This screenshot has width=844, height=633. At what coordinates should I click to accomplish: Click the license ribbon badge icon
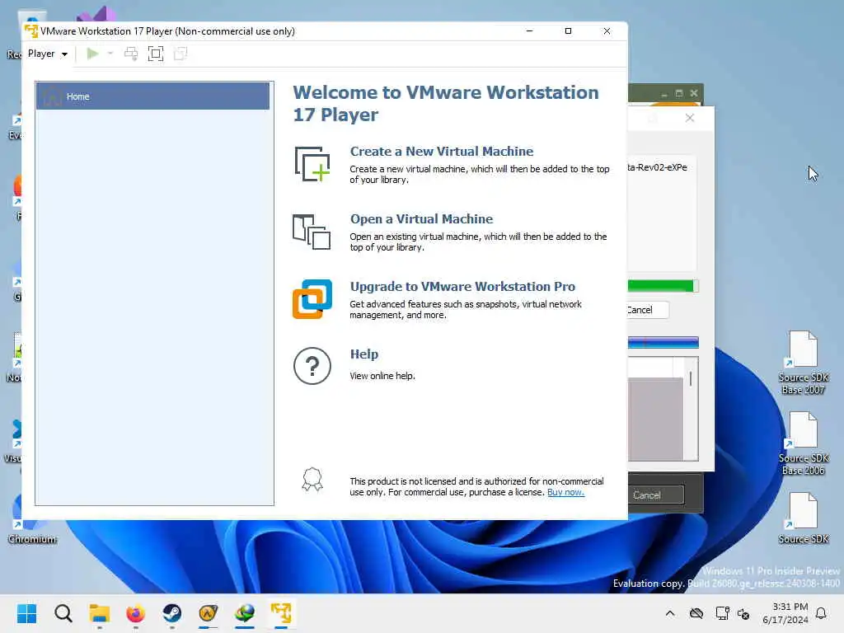tap(312, 480)
